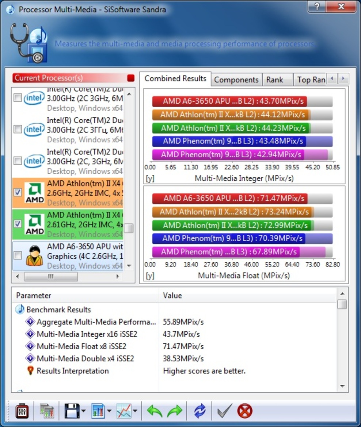The image size is (361, 427).
Task: Click the floppy disk save icon
Action: (72, 411)
